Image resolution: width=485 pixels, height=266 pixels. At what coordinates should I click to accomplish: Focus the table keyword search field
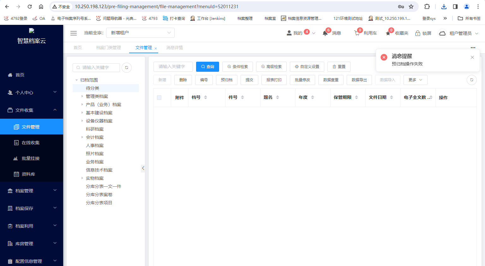[173, 67]
